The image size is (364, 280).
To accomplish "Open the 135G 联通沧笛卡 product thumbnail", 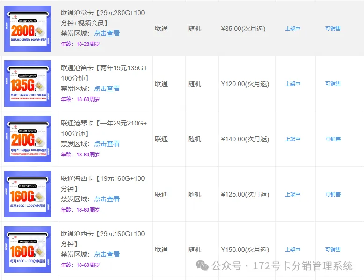I will click(28, 84).
